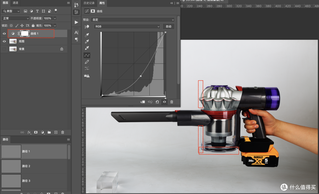
Task: Toggle prevent artboard auto-nesting lock
Action: tap(27, 25)
